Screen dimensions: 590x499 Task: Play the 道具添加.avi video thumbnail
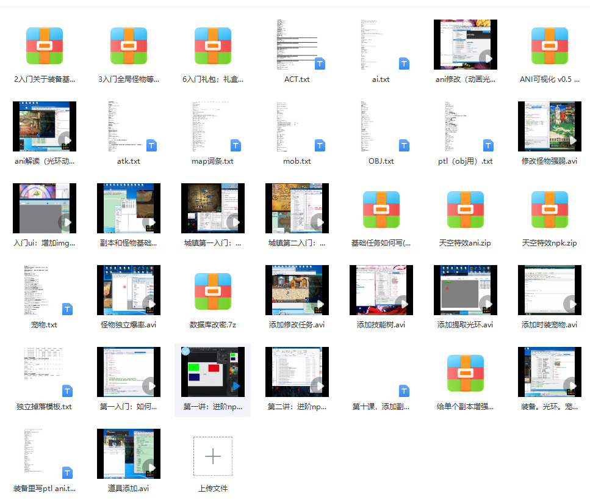tap(129, 454)
